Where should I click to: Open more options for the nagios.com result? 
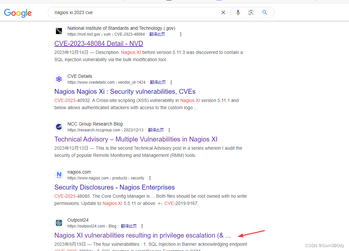150,178
